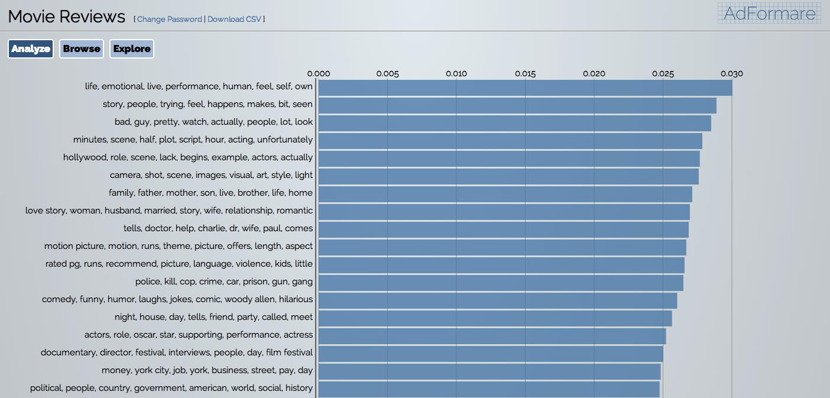Select bar for 'hollywood, role, scene, lack' topic

point(509,158)
